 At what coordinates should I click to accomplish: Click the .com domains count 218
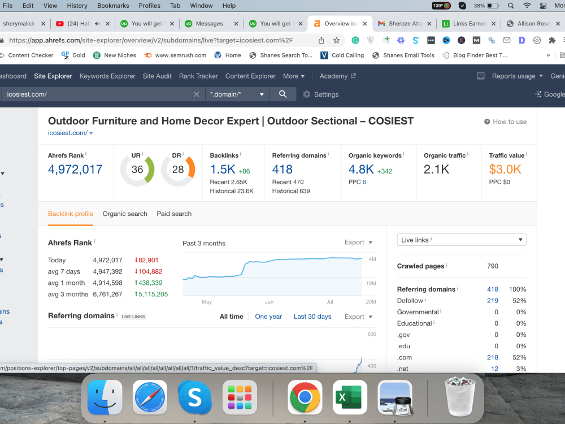pyautogui.click(x=493, y=358)
